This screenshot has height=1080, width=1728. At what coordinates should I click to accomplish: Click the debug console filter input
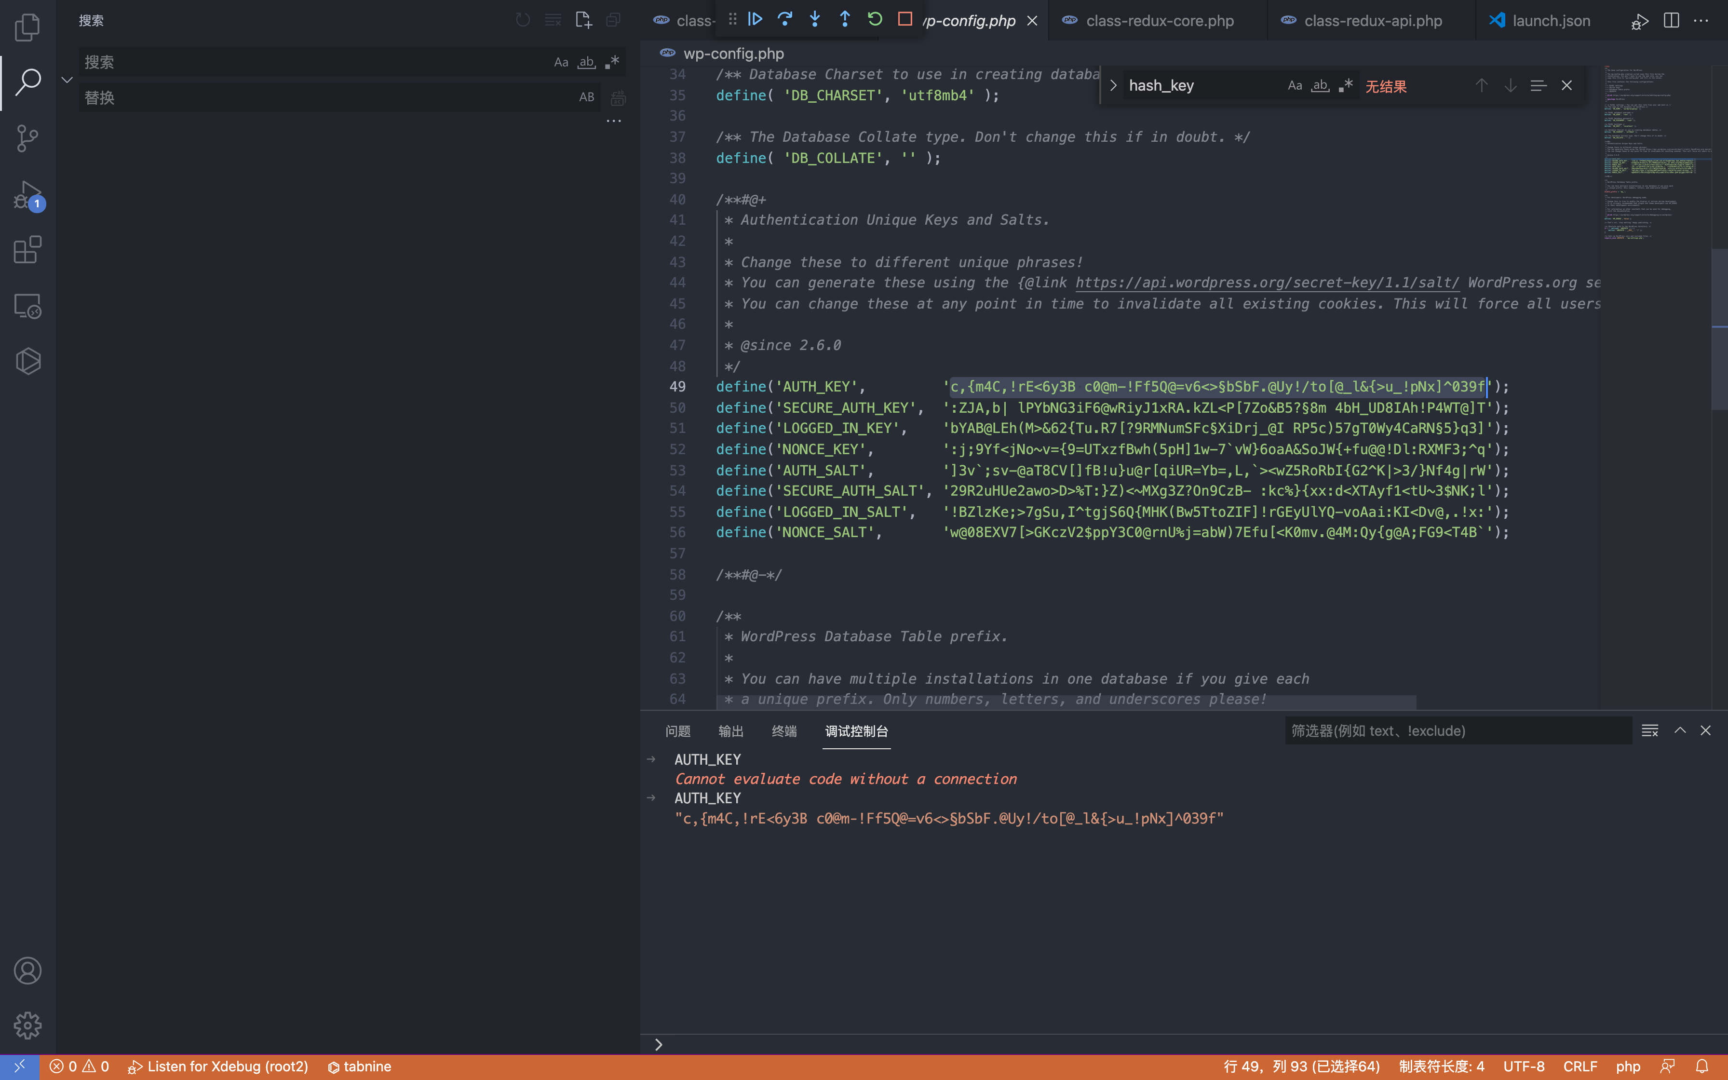(1457, 731)
